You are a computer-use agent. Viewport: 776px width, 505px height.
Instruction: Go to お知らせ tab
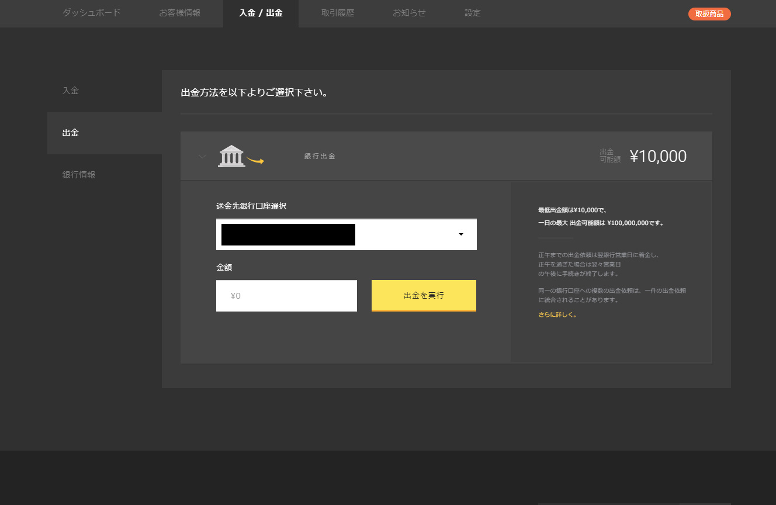tap(409, 13)
